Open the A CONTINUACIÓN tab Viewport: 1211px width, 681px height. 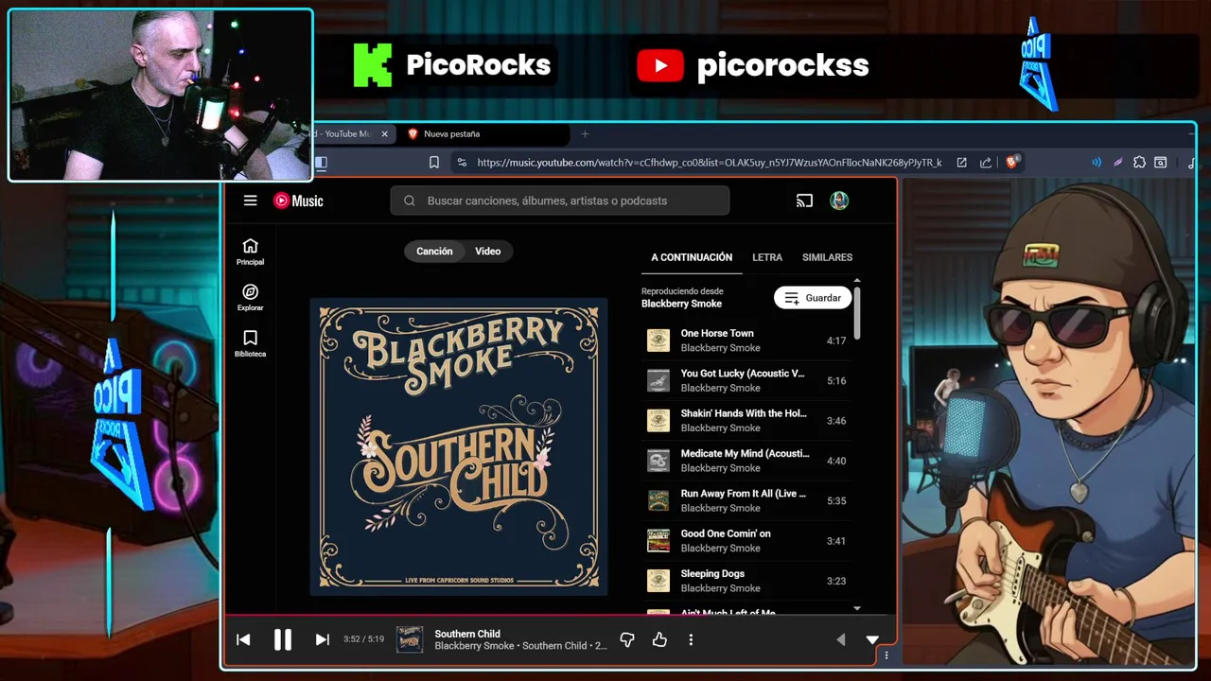[692, 257]
